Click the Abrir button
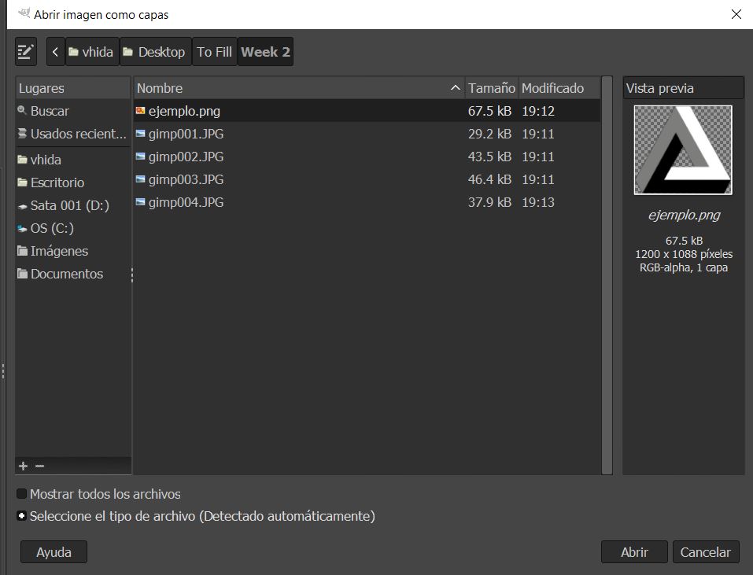This screenshot has height=575, width=753. 634,552
